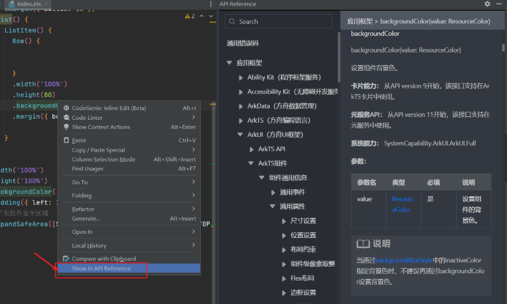The image size is (507, 304).
Task: Expand 边框设置 tree node
Action: tap(284, 293)
